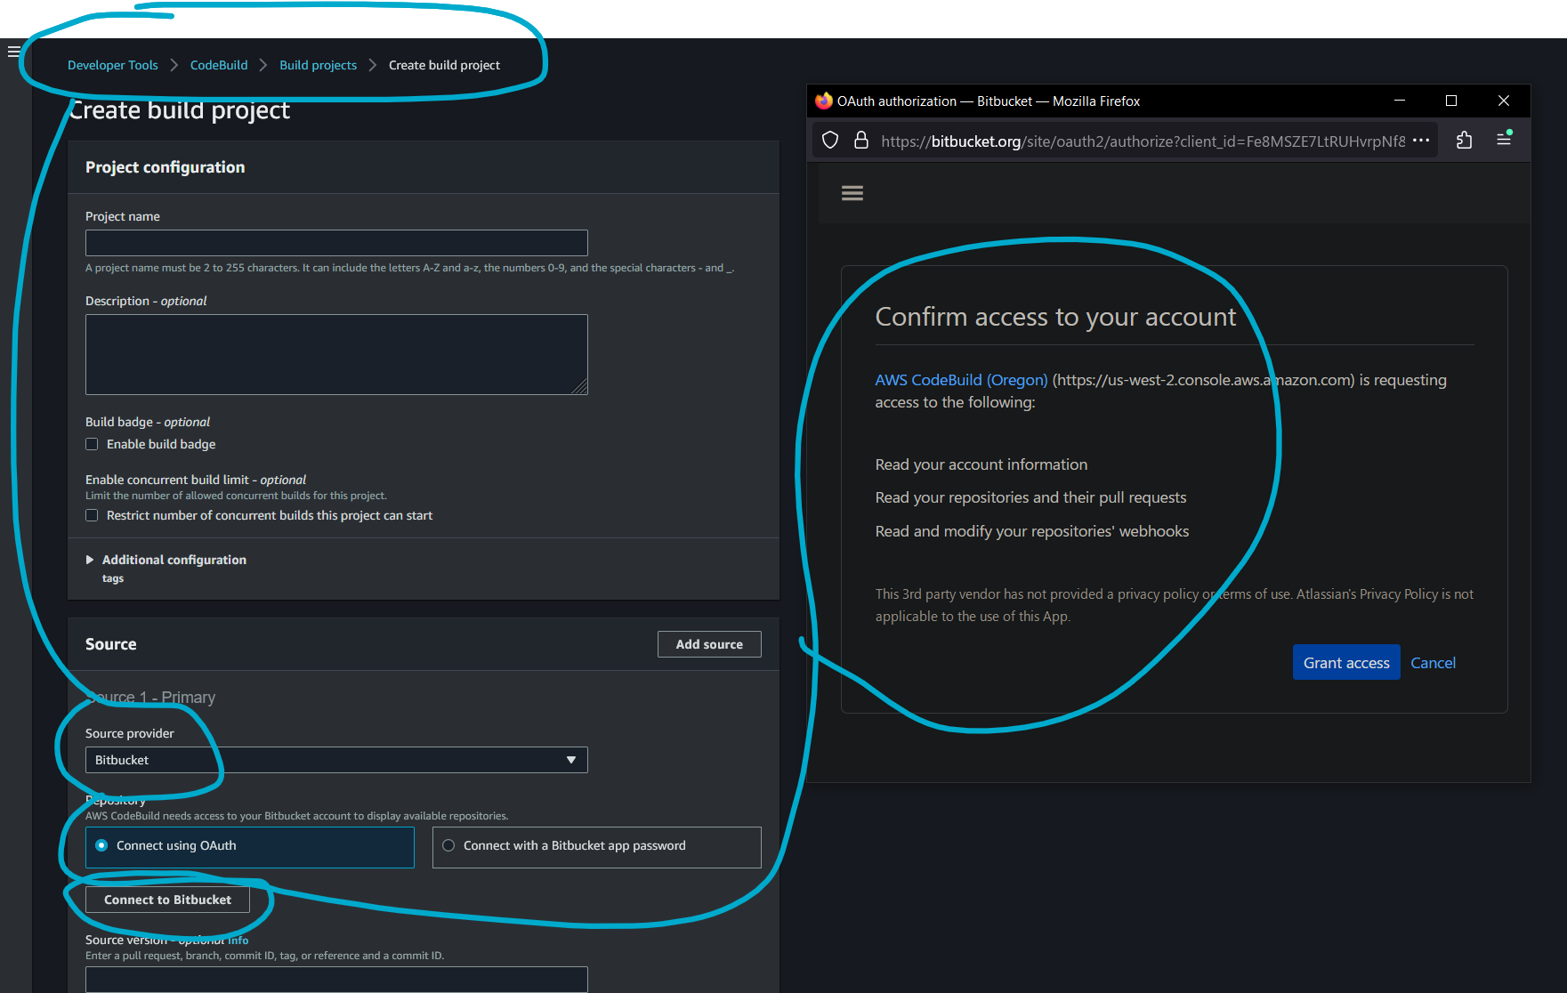The image size is (1567, 993).
Task: Focus the Source version input field
Action: tap(336, 980)
